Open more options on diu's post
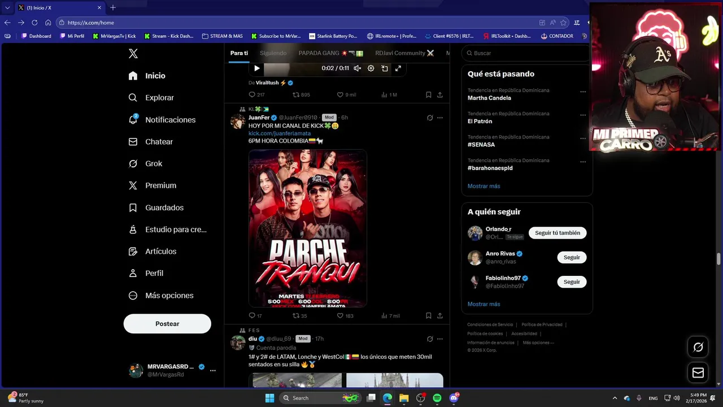 click(440, 339)
